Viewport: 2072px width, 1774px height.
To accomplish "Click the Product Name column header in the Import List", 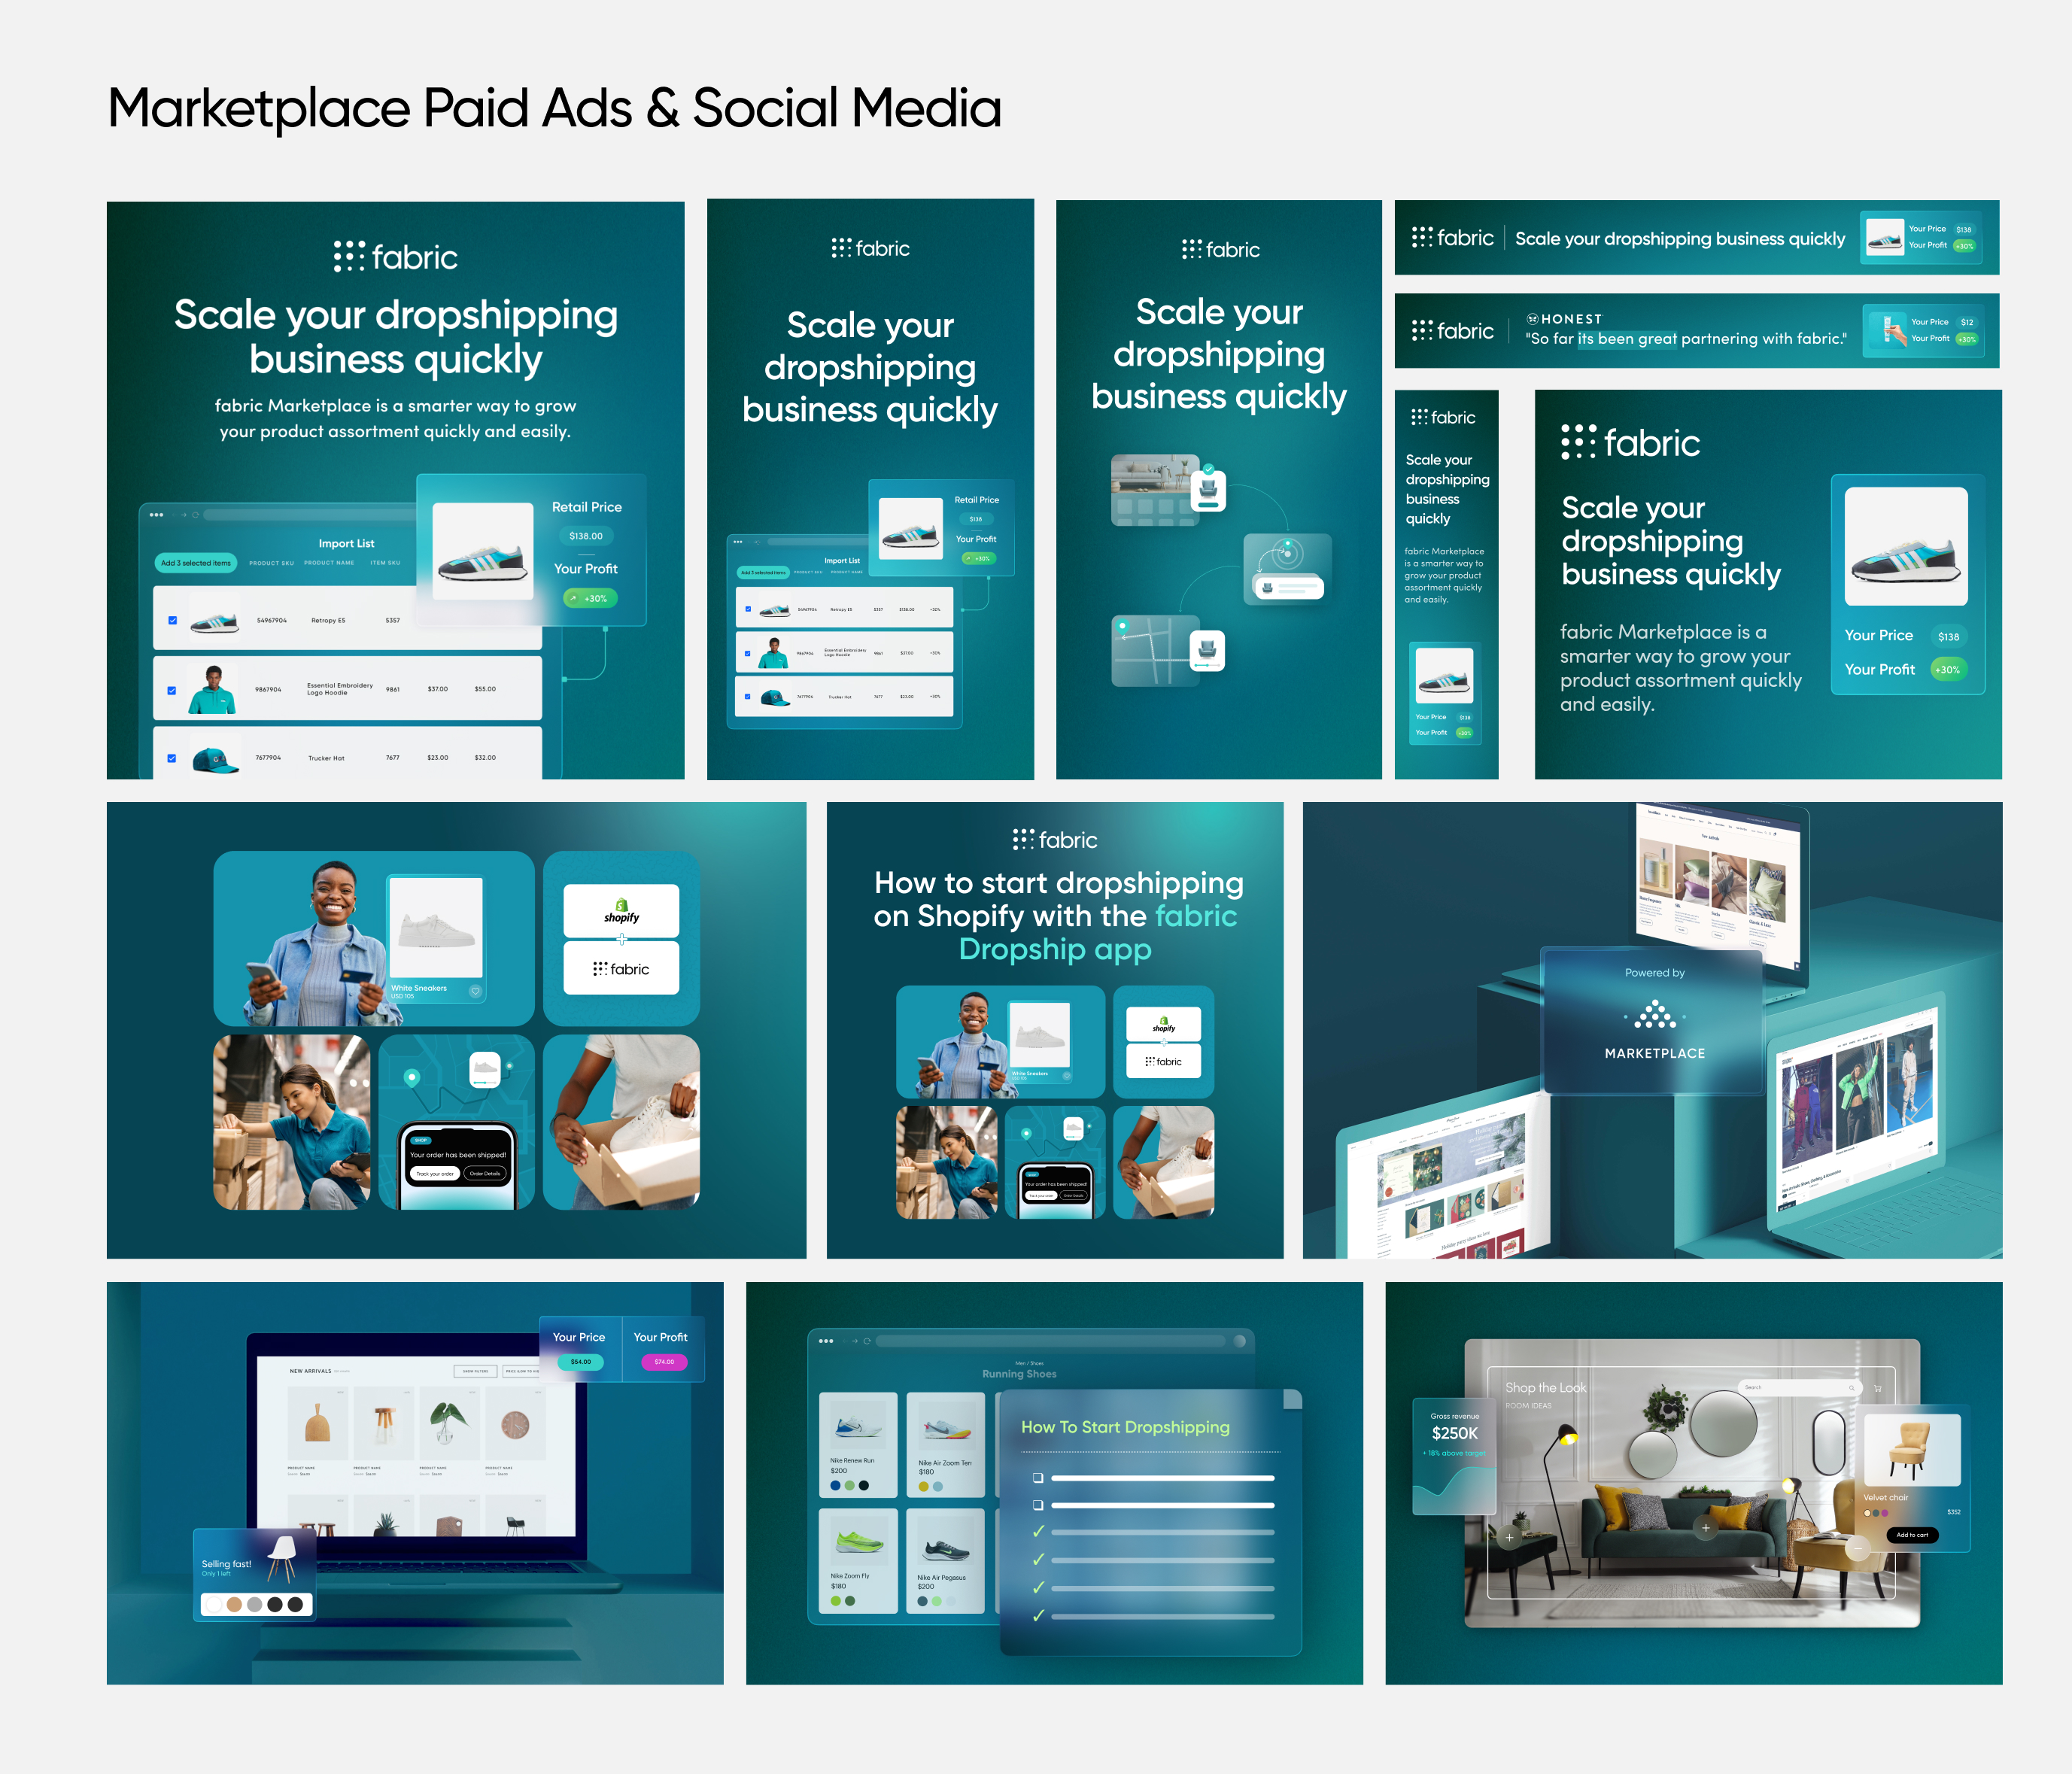I will [329, 563].
